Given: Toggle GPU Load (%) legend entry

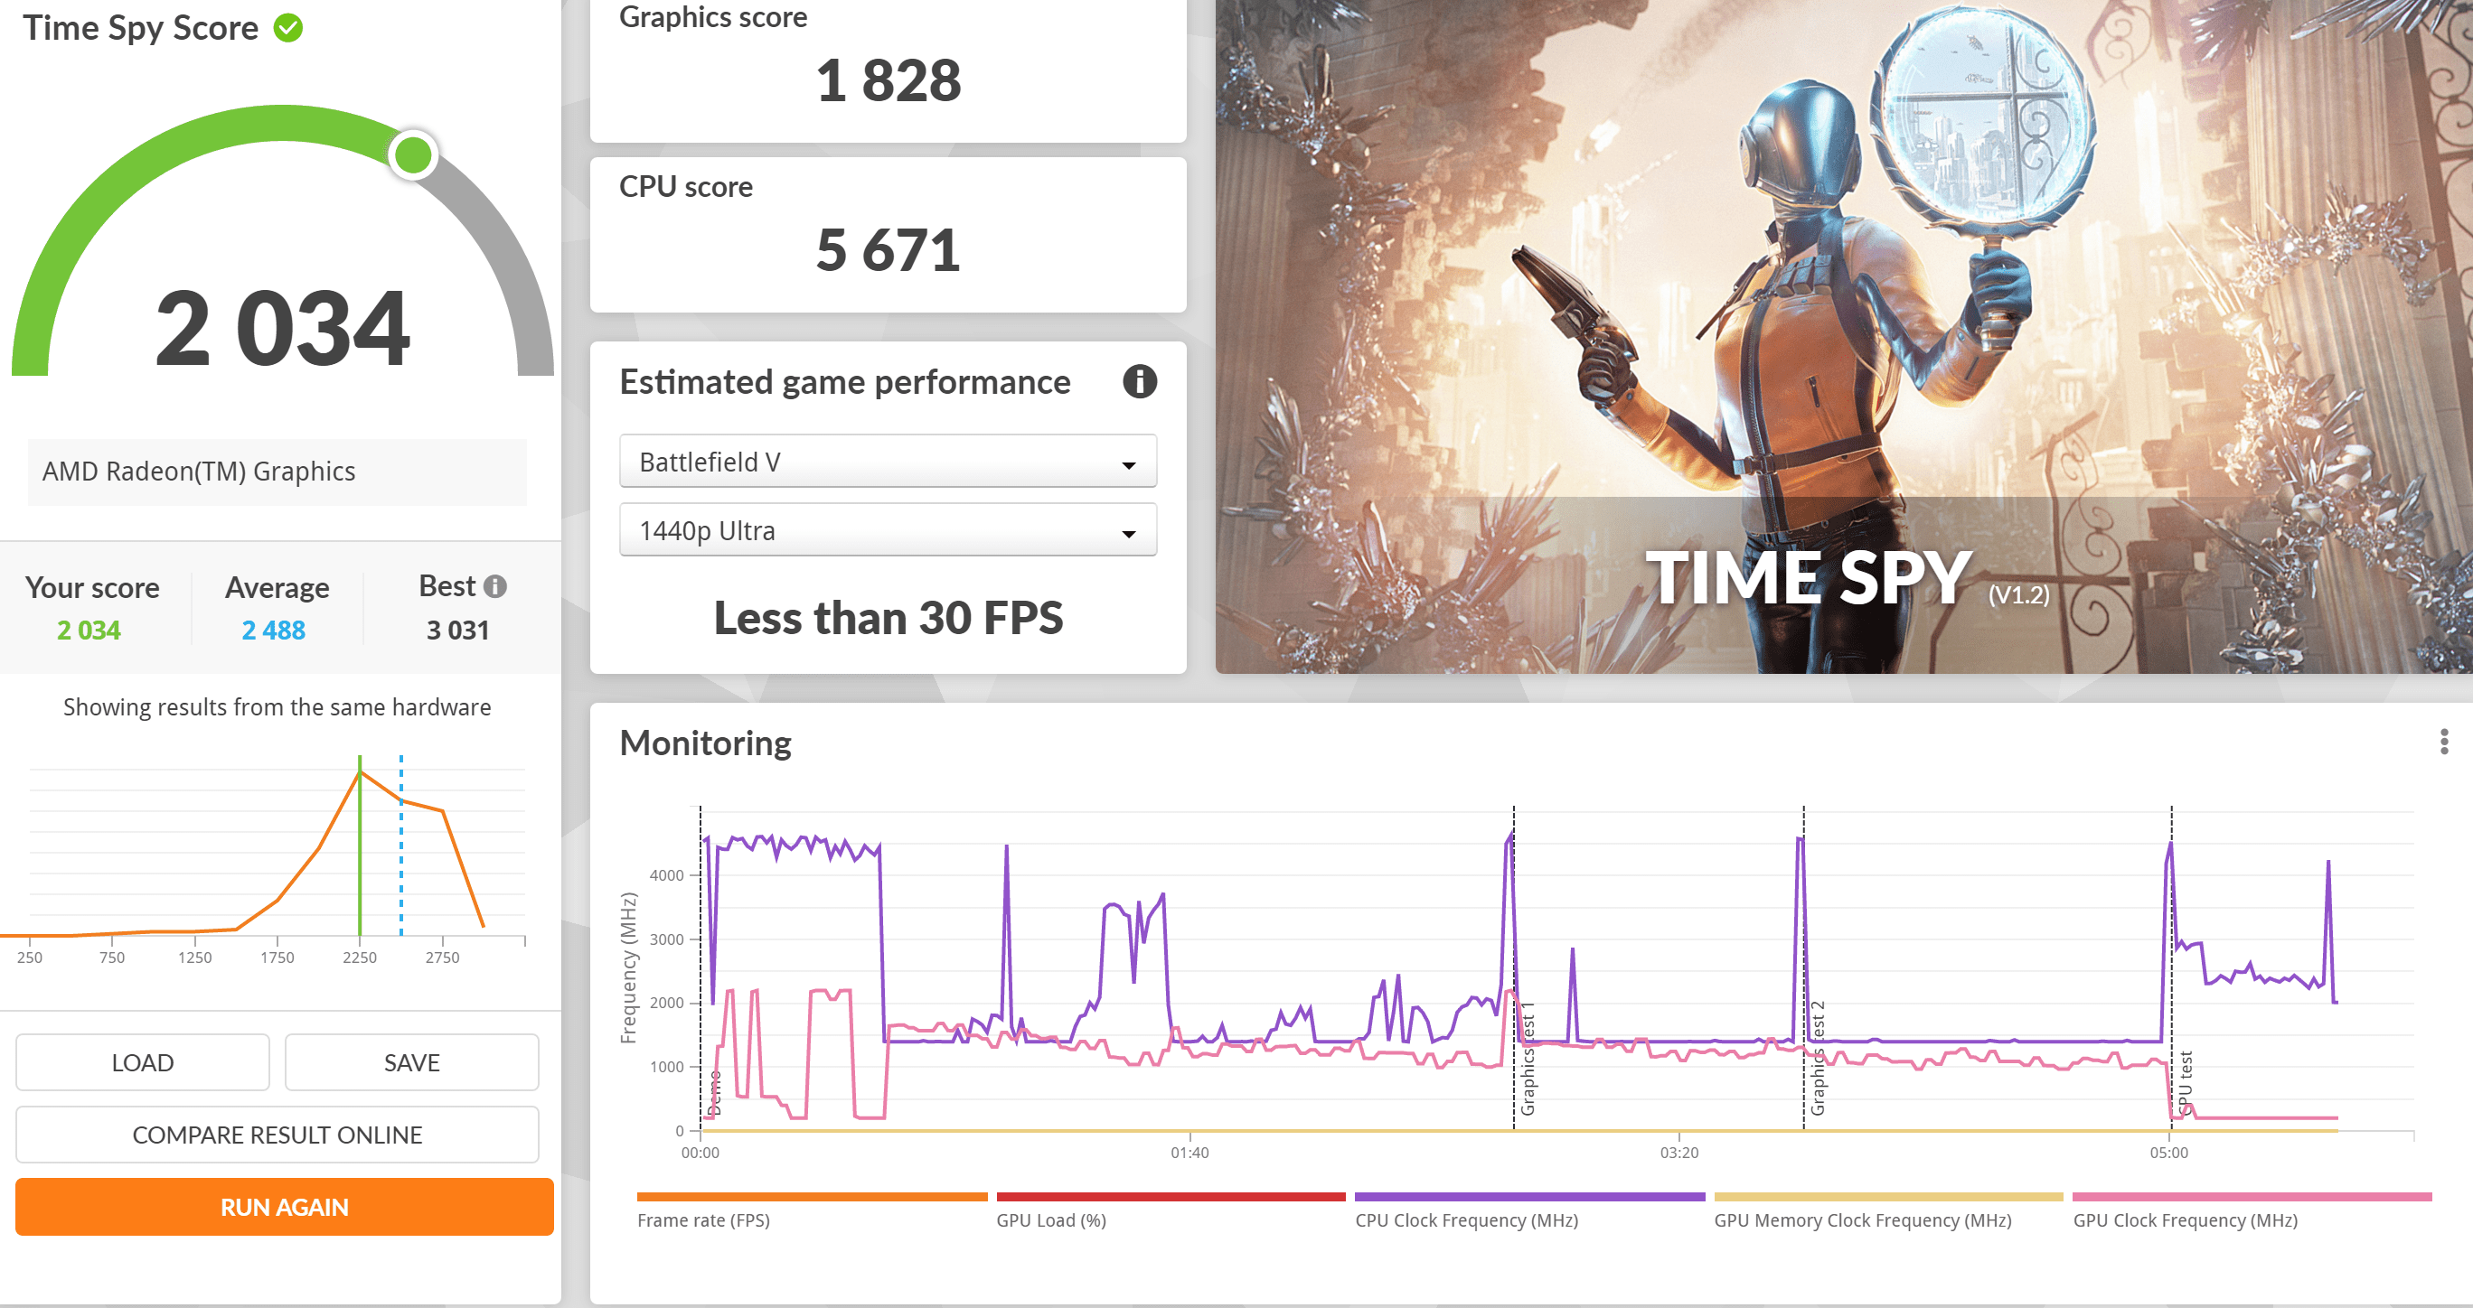Looking at the screenshot, I should 1171,1211.
